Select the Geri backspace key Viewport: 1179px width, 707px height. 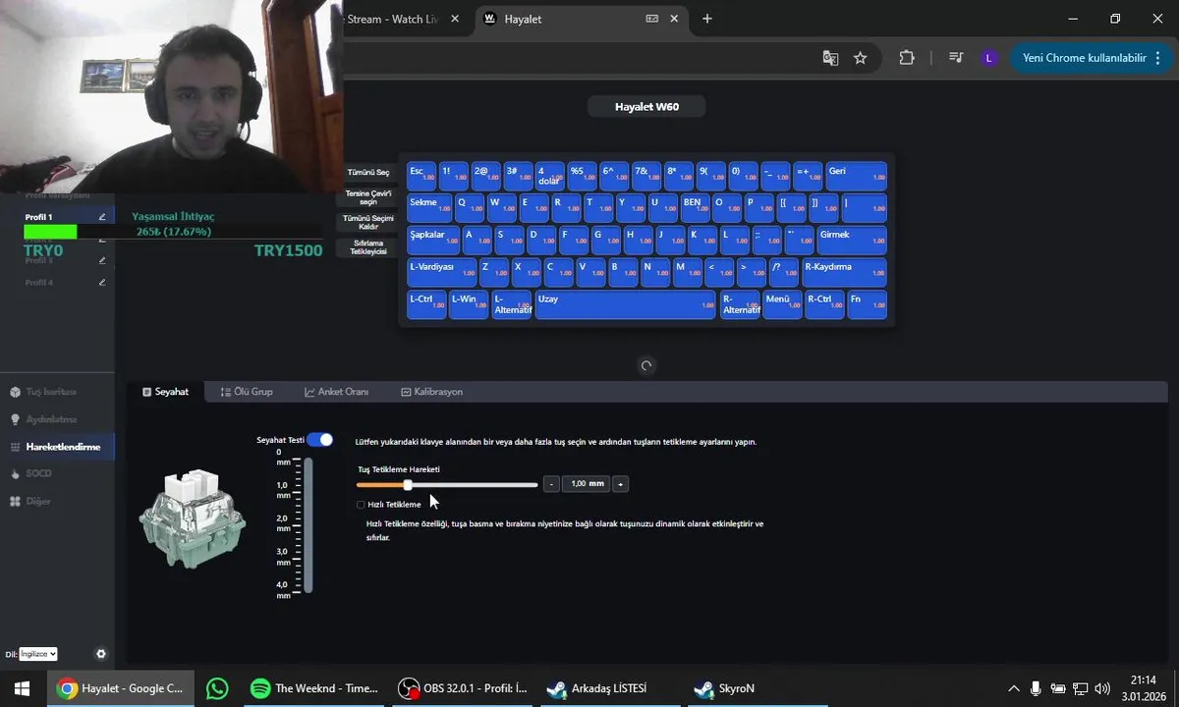click(856, 176)
